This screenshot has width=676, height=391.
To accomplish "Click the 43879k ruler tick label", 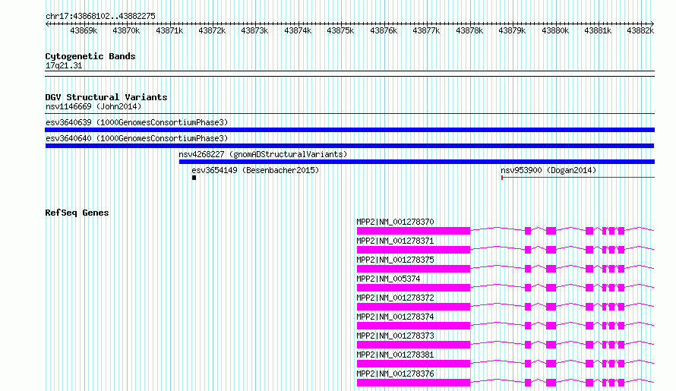I will [x=512, y=30].
